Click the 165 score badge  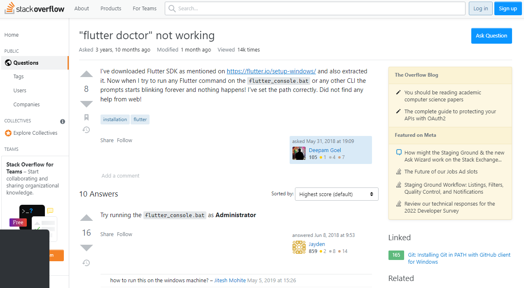396,255
